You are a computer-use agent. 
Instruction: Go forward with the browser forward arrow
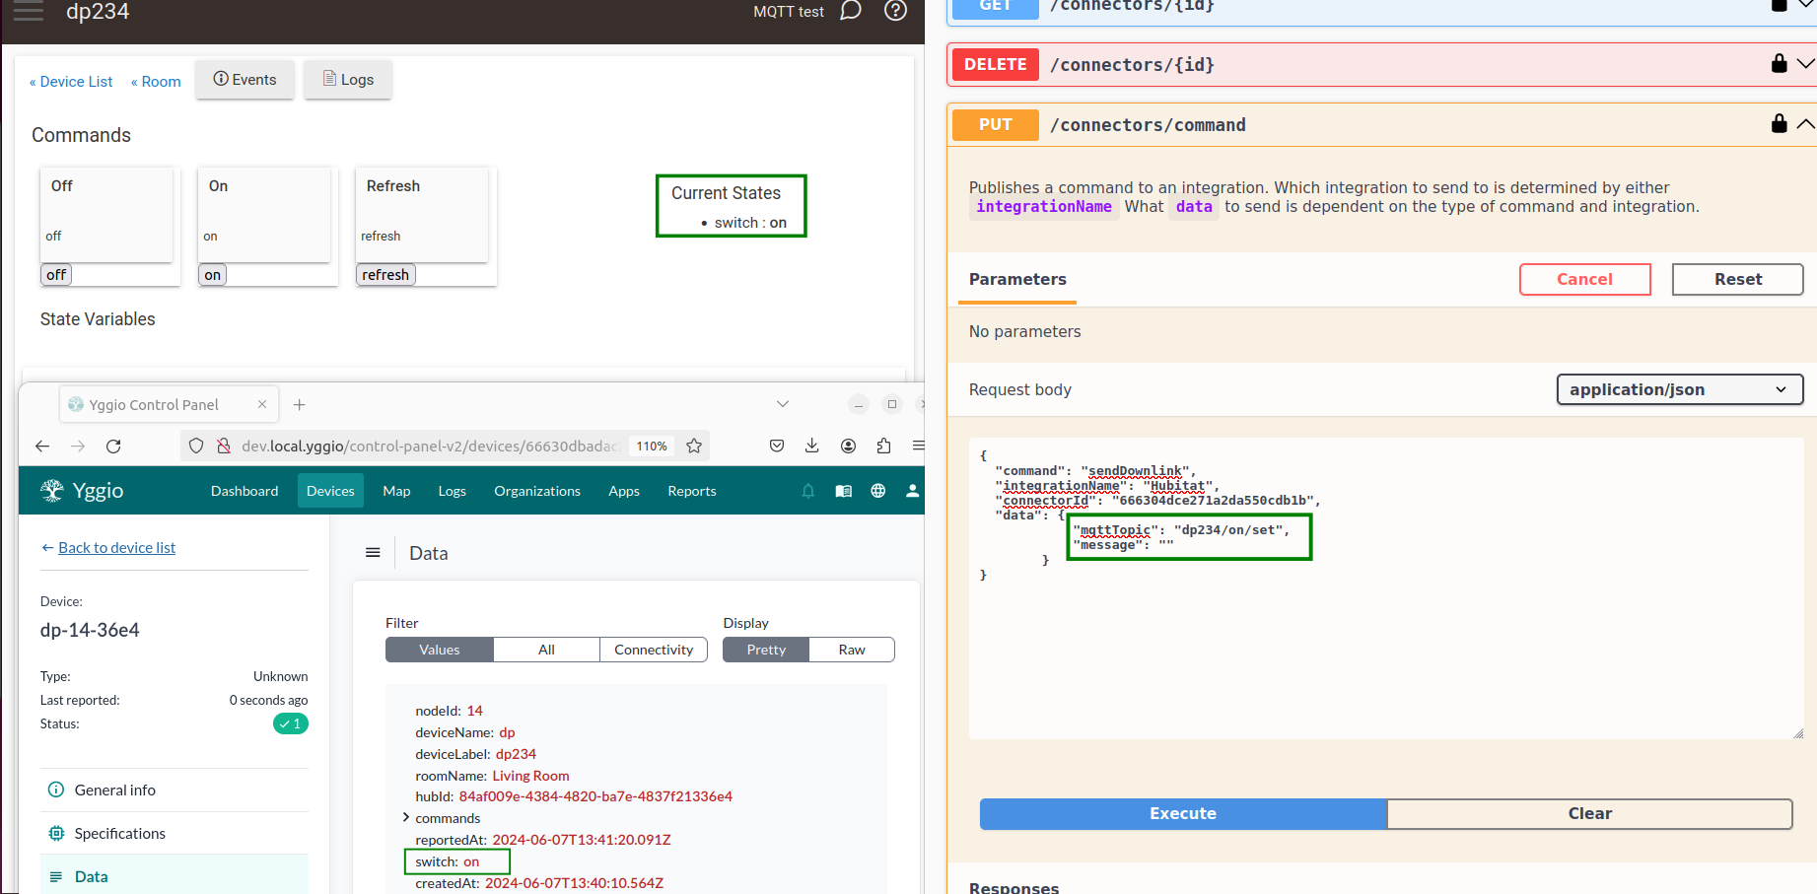(78, 447)
